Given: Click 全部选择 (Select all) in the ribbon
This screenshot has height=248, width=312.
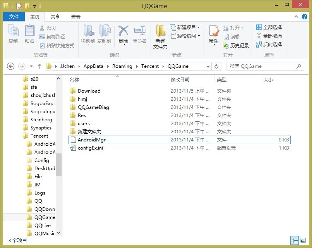Looking at the screenshot, I should (270, 27).
